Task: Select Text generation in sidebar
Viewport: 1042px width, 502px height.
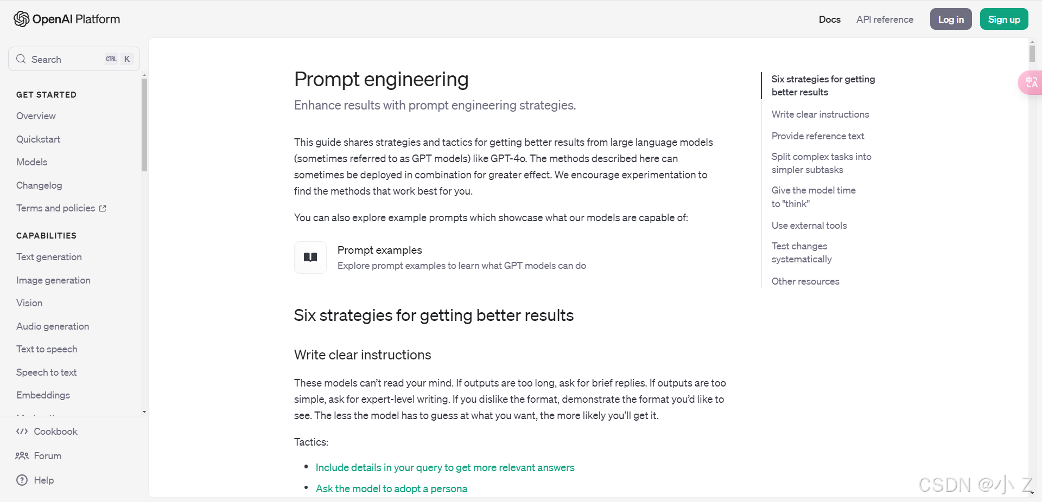Action: pos(49,257)
